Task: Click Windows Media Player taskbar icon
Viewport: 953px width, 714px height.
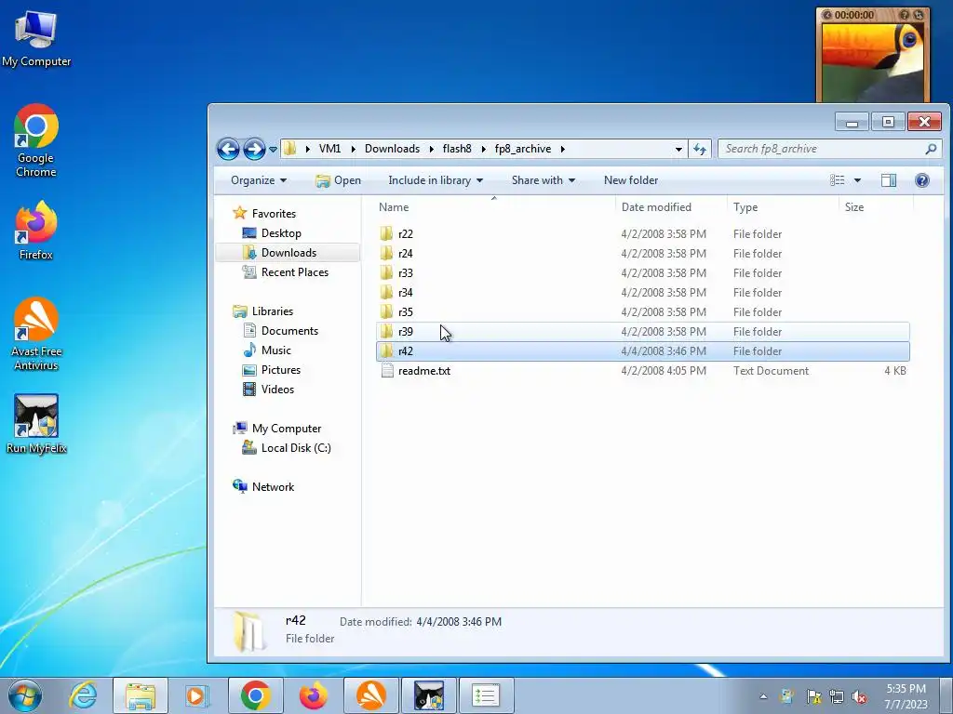Action: [x=195, y=695]
